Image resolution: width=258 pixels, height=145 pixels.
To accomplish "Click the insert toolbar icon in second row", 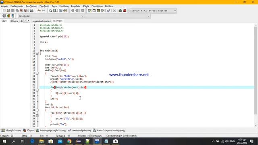I will pos(4,16).
